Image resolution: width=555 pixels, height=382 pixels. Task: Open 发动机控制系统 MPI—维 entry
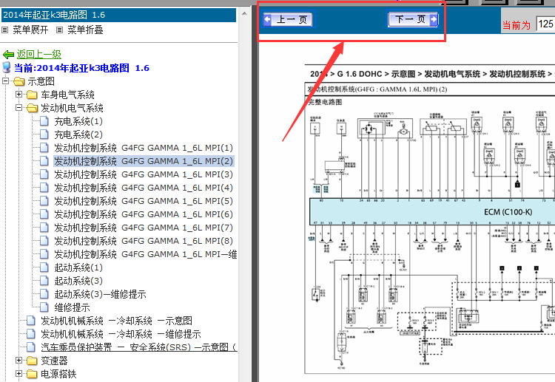146,254
